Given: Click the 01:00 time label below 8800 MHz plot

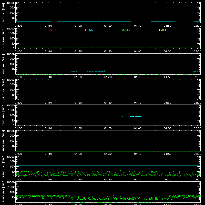Looking at the screenshot, I should pyautogui.click(x=18, y=180).
